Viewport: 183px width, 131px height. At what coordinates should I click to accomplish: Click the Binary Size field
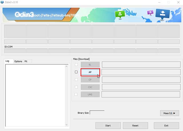(x=97, y=113)
